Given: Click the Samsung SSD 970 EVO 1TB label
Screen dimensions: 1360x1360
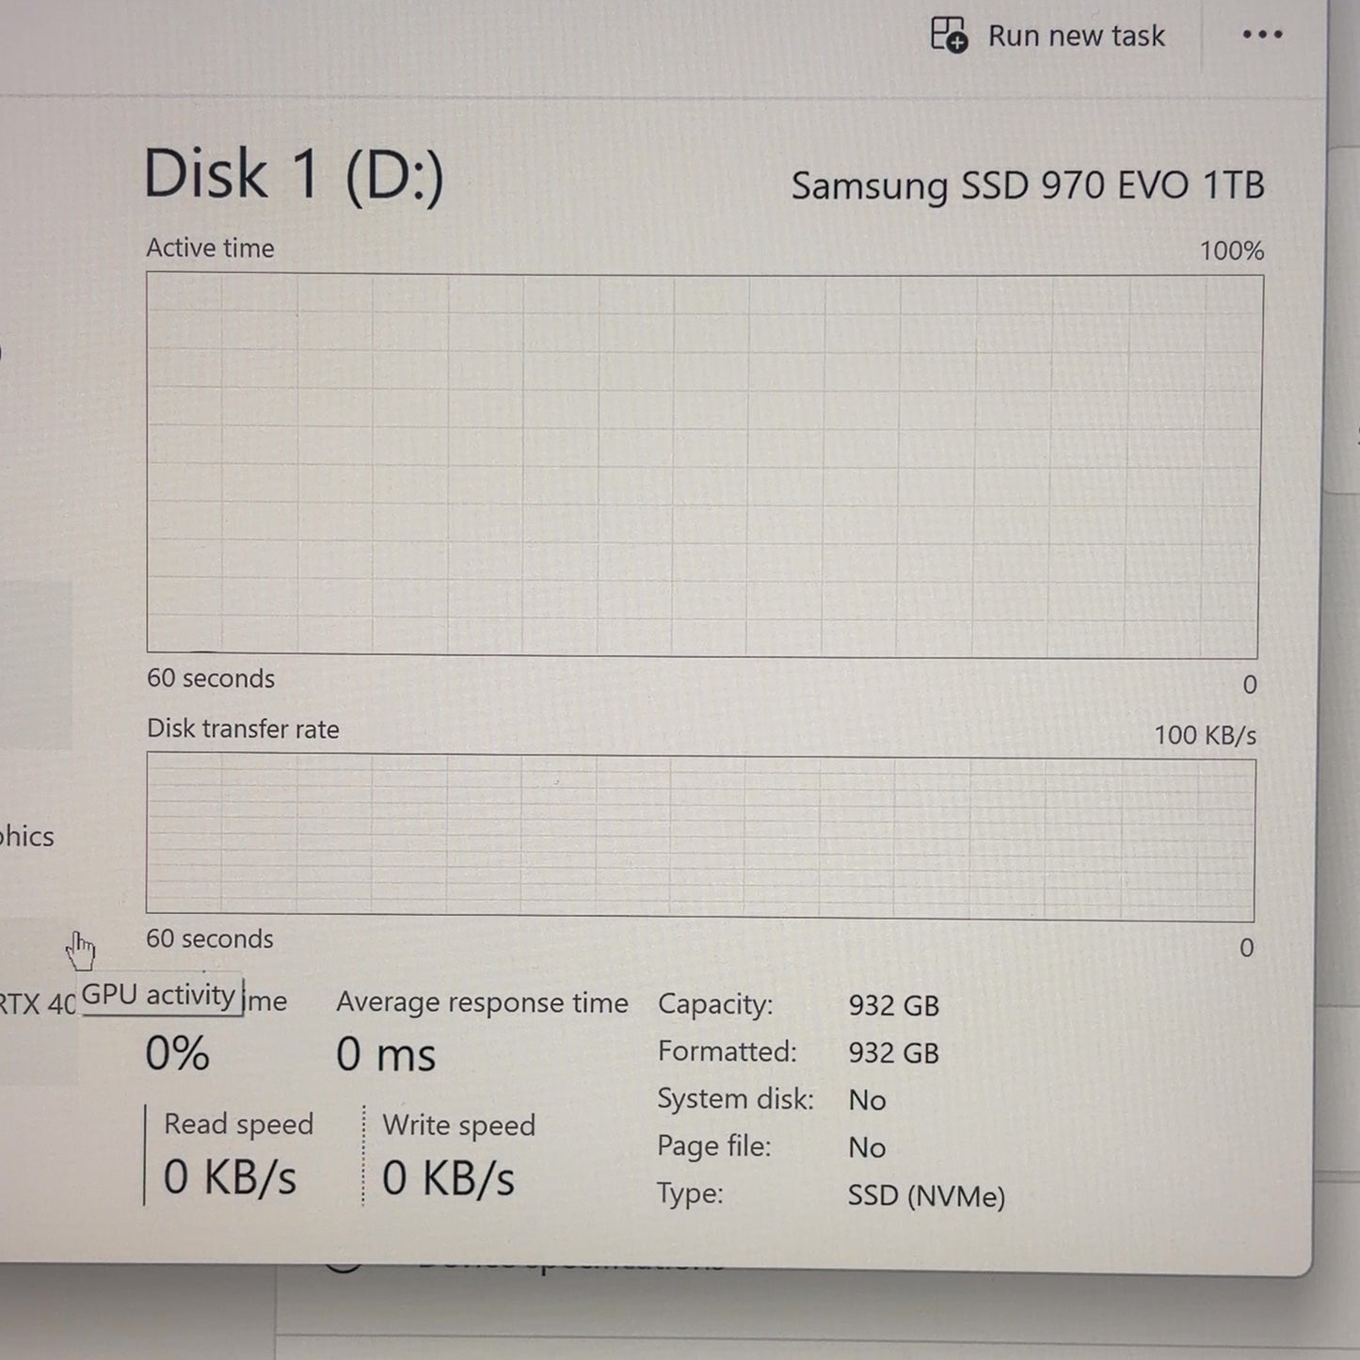Looking at the screenshot, I should pos(1027,185).
